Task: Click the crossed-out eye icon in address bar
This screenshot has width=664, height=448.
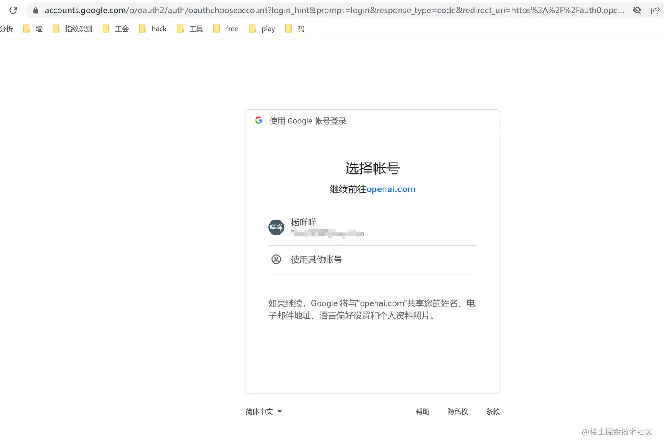Action: 637,10
